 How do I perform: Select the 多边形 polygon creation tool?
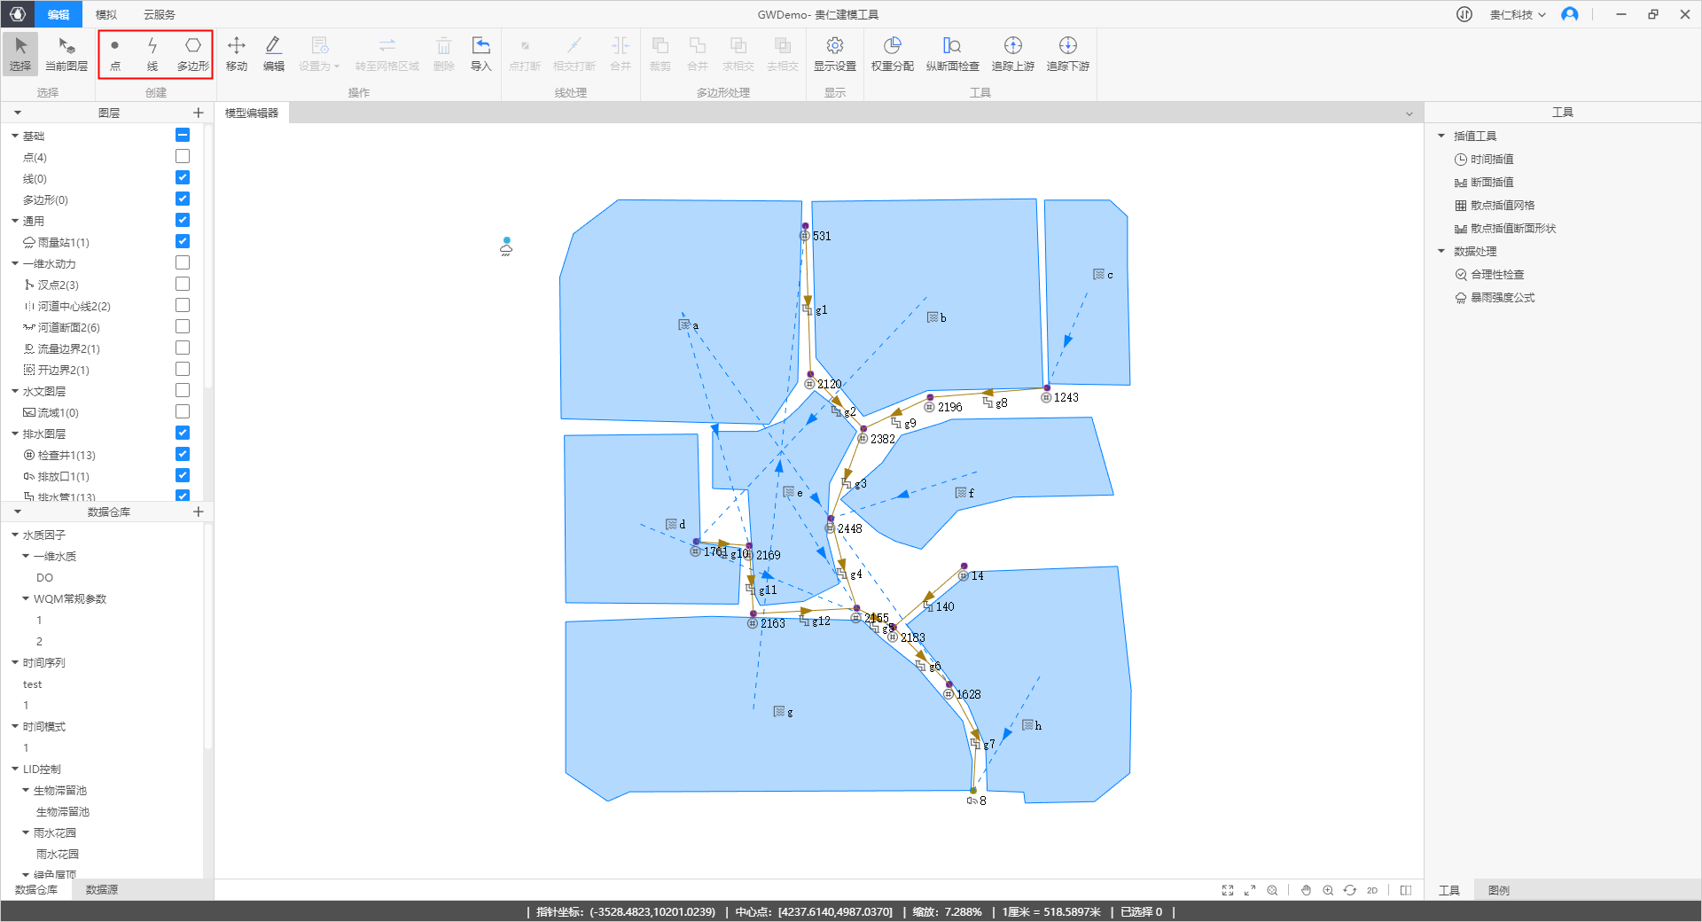coord(192,53)
